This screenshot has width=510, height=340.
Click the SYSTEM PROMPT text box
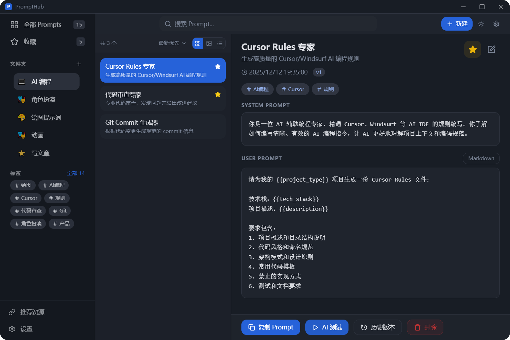coord(371,129)
